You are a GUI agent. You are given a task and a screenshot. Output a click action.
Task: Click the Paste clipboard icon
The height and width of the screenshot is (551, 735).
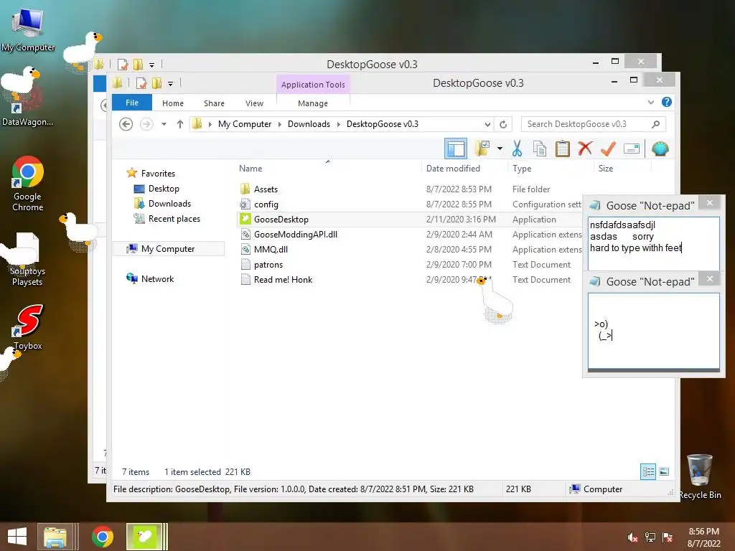coord(563,149)
